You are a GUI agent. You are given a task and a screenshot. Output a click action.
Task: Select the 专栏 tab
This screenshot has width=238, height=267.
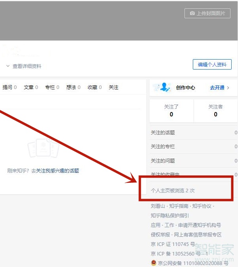tap(50, 87)
